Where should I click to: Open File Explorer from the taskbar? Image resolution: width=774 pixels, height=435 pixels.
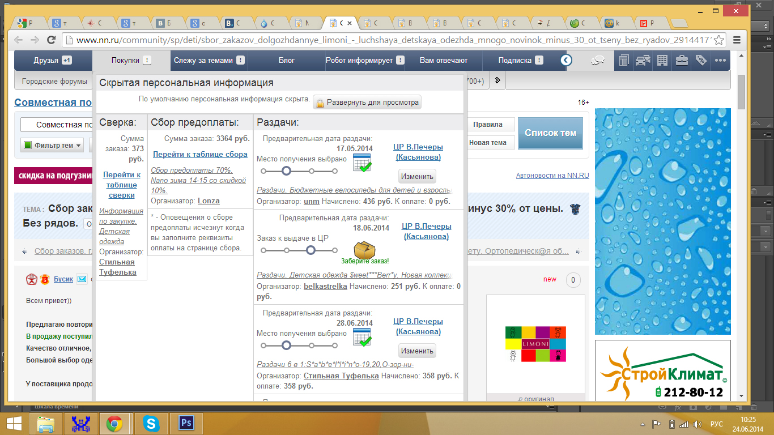click(x=45, y=424)
